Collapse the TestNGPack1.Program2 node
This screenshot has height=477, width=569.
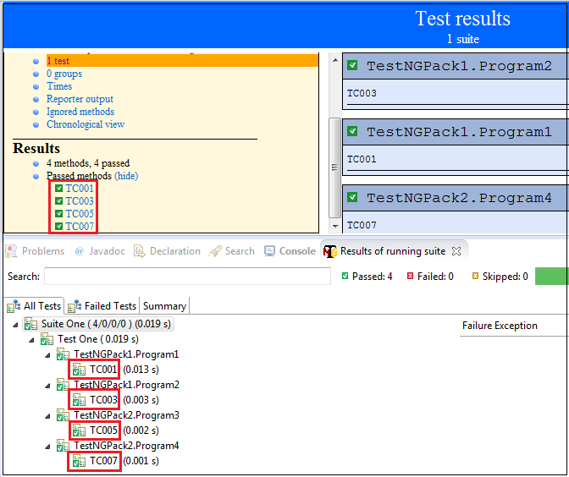47,386
